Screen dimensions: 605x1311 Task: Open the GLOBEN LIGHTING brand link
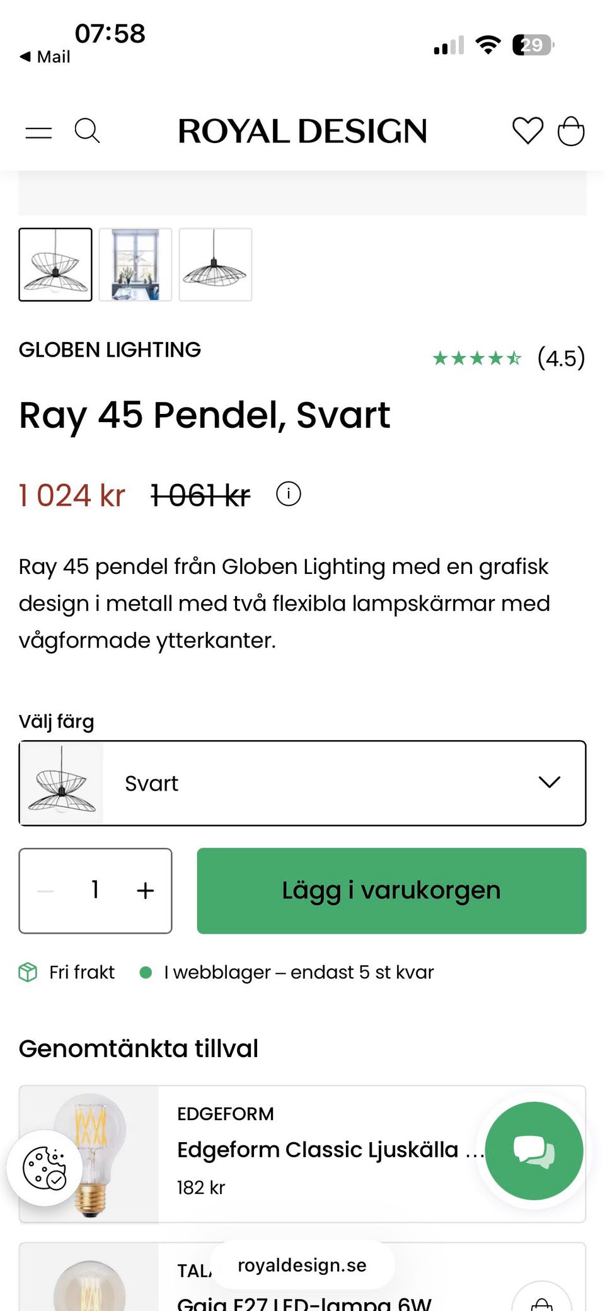coord(110,350)
